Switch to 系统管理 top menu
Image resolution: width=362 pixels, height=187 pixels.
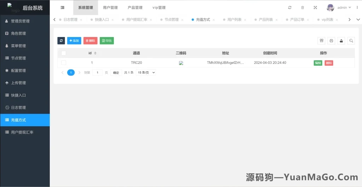click(x=86, y=8)
